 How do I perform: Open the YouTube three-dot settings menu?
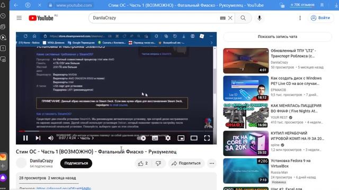pyautogui.click(x=300, y=18)
